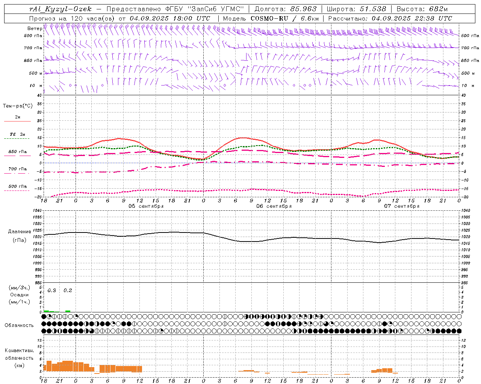Click the precipitation amount 0.2
Image resolution: width=481 pixels, height=384 pixels.
coord(68,291)
